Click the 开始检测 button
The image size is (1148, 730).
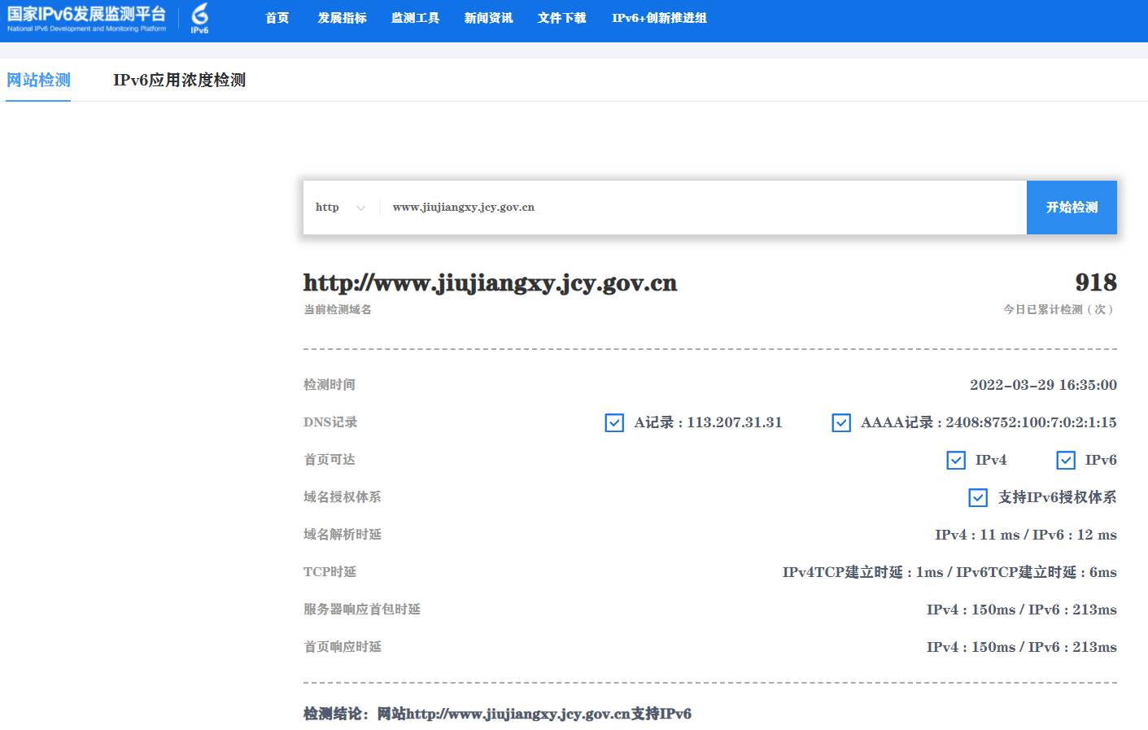point(1072,208)
